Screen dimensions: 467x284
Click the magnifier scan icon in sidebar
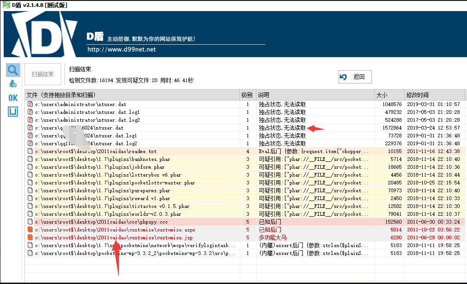13,70
